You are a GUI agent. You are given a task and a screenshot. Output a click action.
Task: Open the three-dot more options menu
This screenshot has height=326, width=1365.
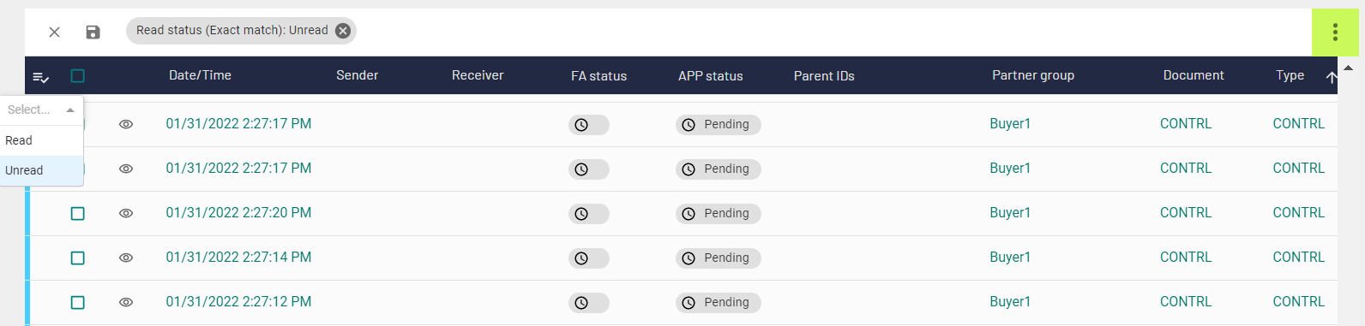[x=1335, y=33]
